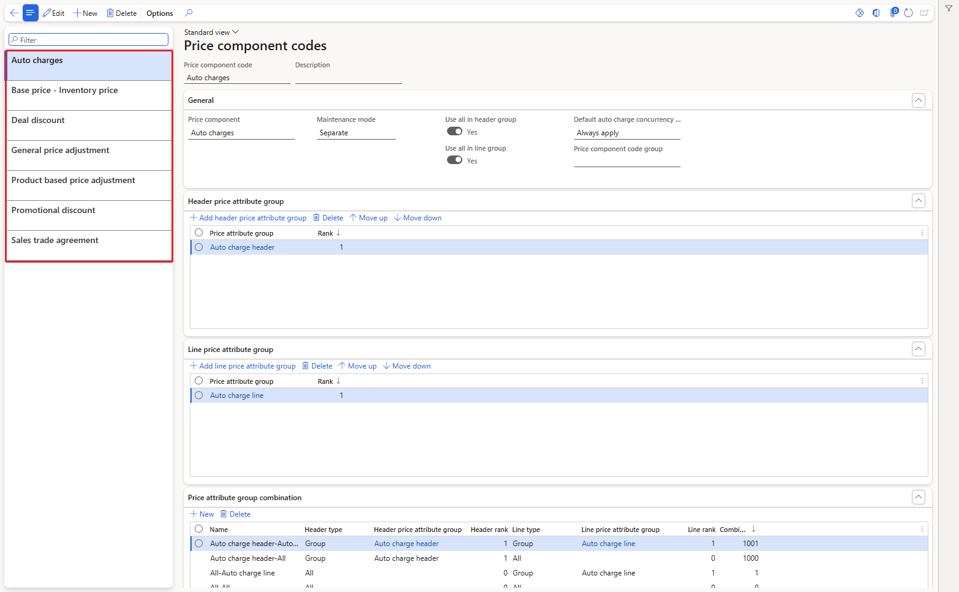This screenshot has height=592, width=959.
Task: Open the Power Apps diamond icon
Action: pyautogui.click(x=860, y=13)
